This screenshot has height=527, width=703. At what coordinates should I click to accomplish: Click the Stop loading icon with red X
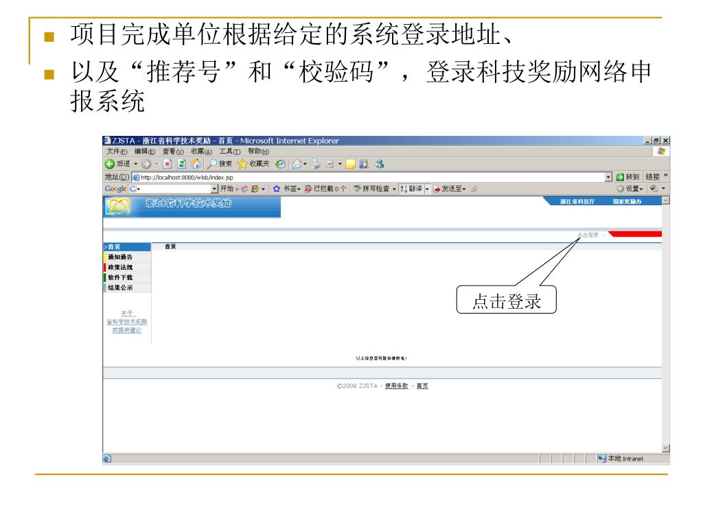click(x=168, y=164)
